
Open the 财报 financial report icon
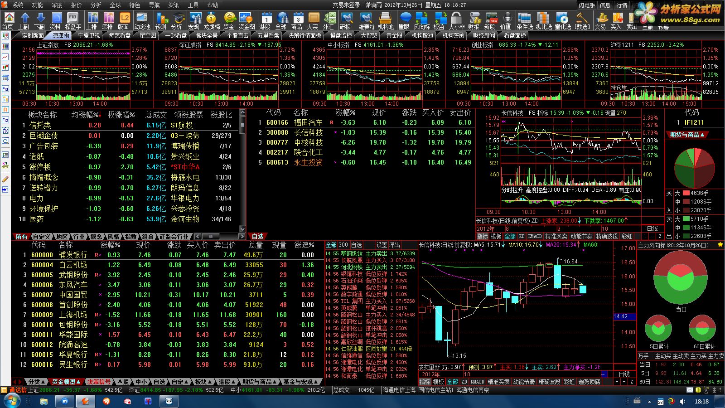coord(474,20)
